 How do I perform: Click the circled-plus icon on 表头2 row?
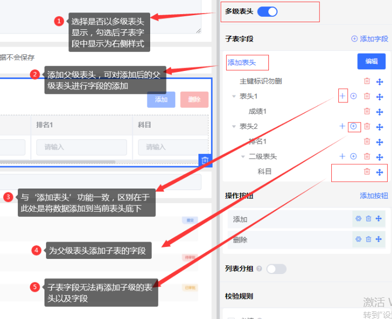click(x=354, y=126)
